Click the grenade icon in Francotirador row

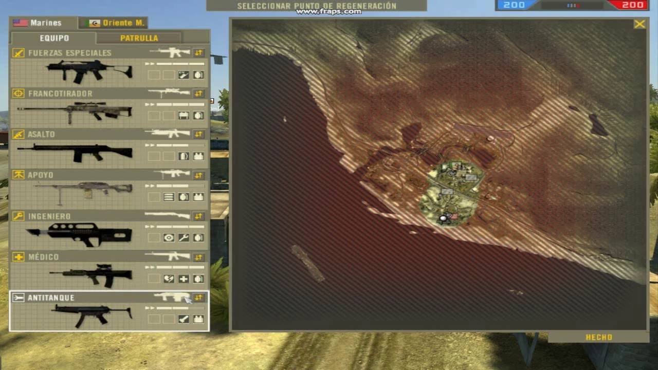click(x=198, y=116)
